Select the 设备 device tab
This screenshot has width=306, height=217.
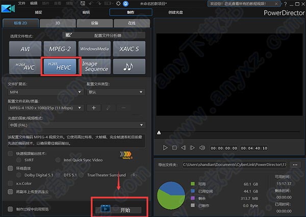95,23
